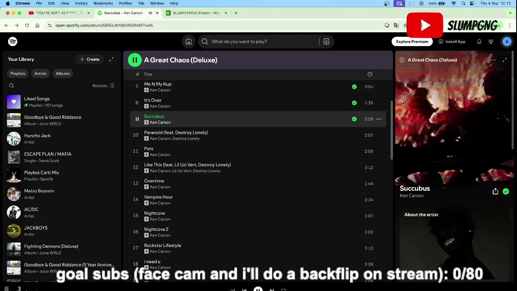The image size is (517, 291).
Task: Pause album with green header button
Action: (x=135, y=60)
